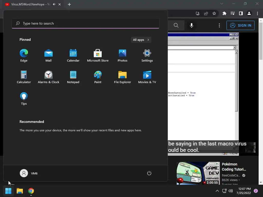
Task: Open volume control in system tray
Action: (x=231, y=191)
